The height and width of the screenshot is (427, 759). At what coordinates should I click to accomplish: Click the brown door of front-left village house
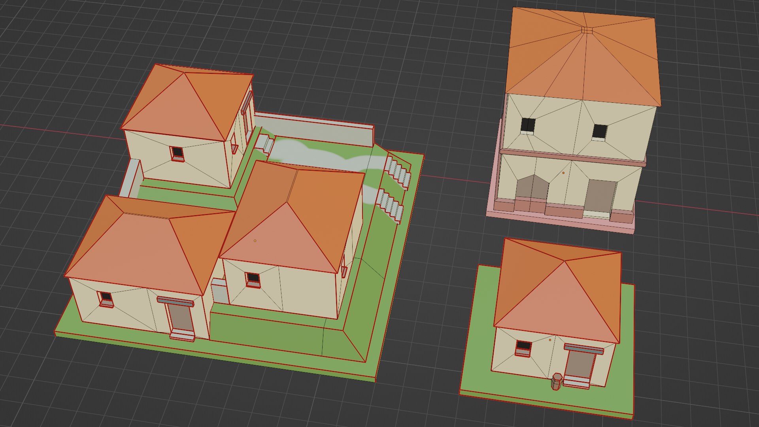(x=181, y=317)
